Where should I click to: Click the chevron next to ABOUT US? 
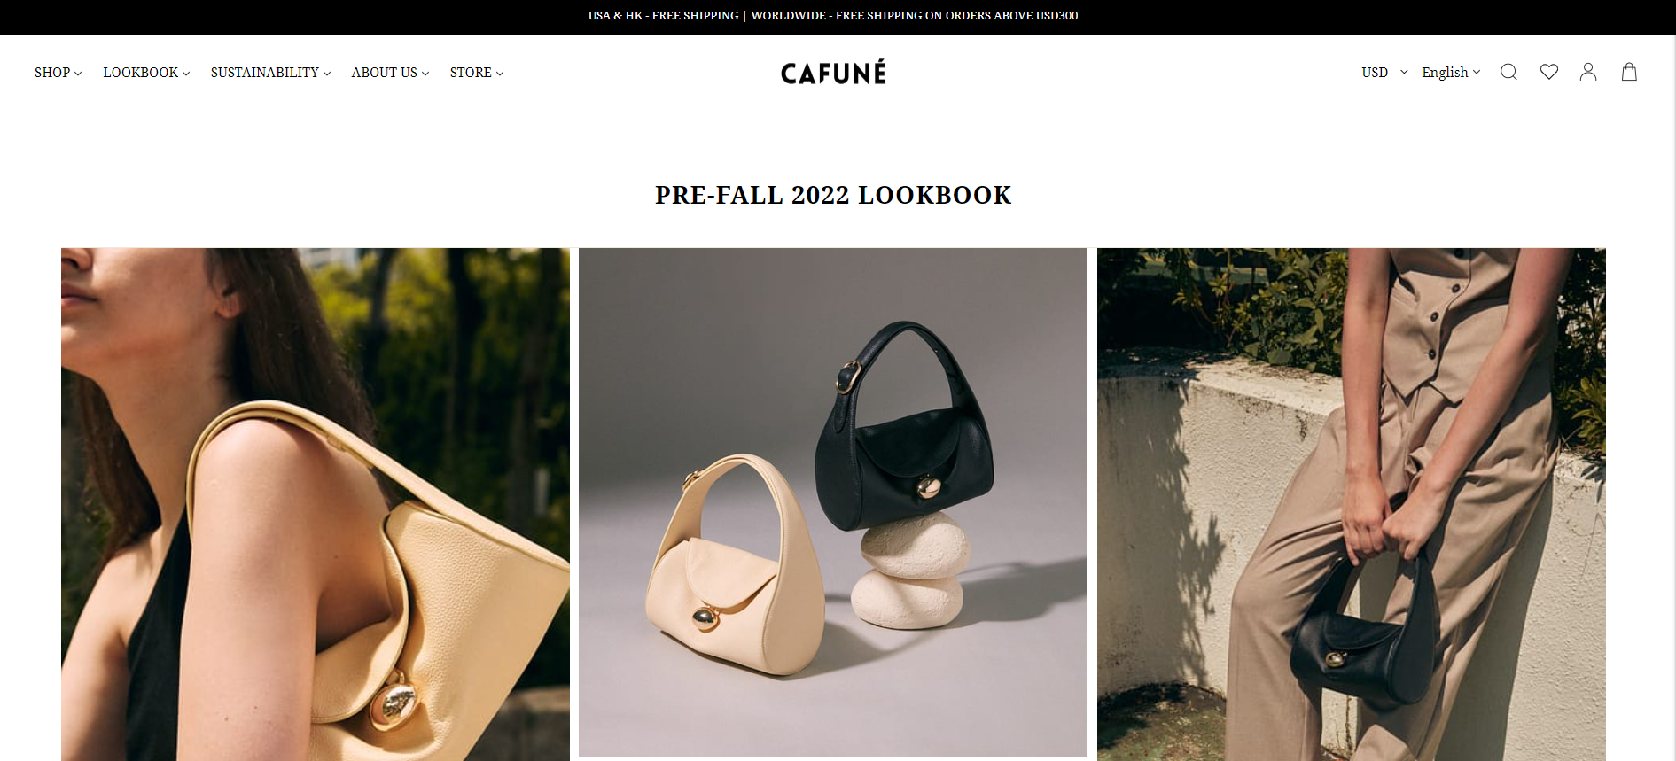(425, 74)
